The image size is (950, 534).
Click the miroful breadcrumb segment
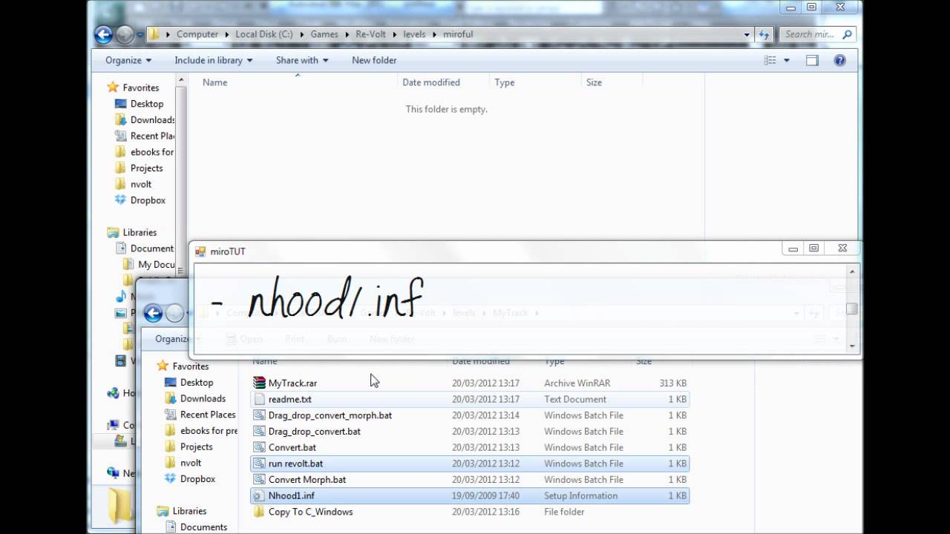pyautogui.click(x=458, y=34)
